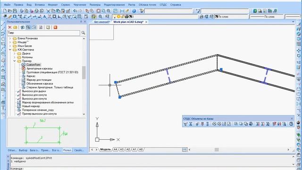Click the last icon in СПДС Объекты из базы
302x170 pixels.
tap(291, 124)
